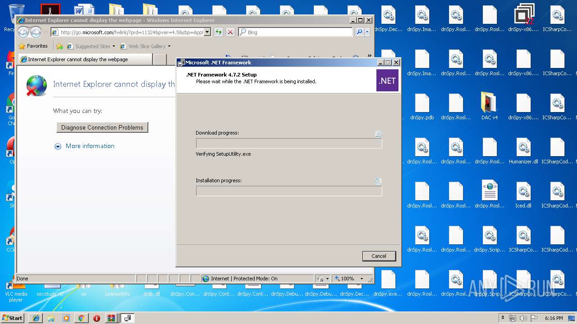The width and height of the screenshot is (577, 324).
Task: Select the Iced.dll desktop file
Action: tap(523, 194)
